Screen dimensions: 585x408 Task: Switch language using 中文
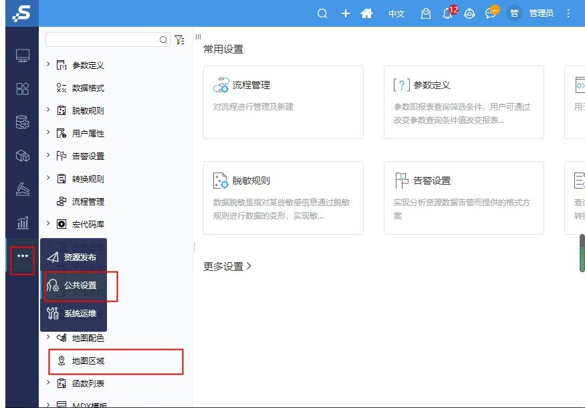pos(396,14)
